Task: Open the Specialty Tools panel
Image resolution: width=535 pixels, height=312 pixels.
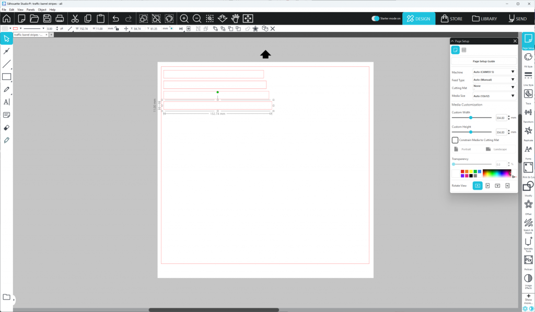Action: (x=528, y=244)
